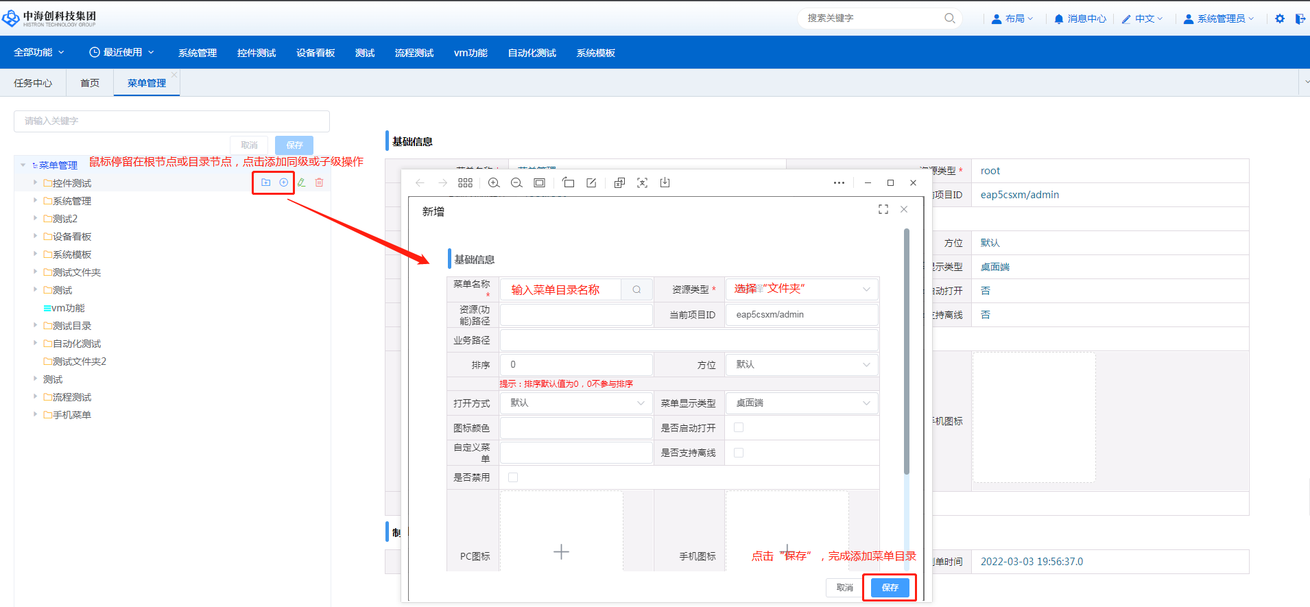Delete 控件测试 using the red trash icon
Image resolution: width=1310 pixels, height=607 pixels.
pyautogui.click(x=319, y=182)
